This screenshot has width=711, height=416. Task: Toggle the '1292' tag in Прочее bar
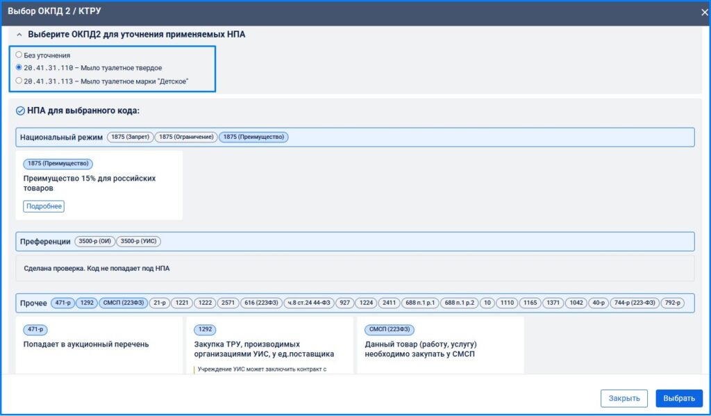pos(87,303)
